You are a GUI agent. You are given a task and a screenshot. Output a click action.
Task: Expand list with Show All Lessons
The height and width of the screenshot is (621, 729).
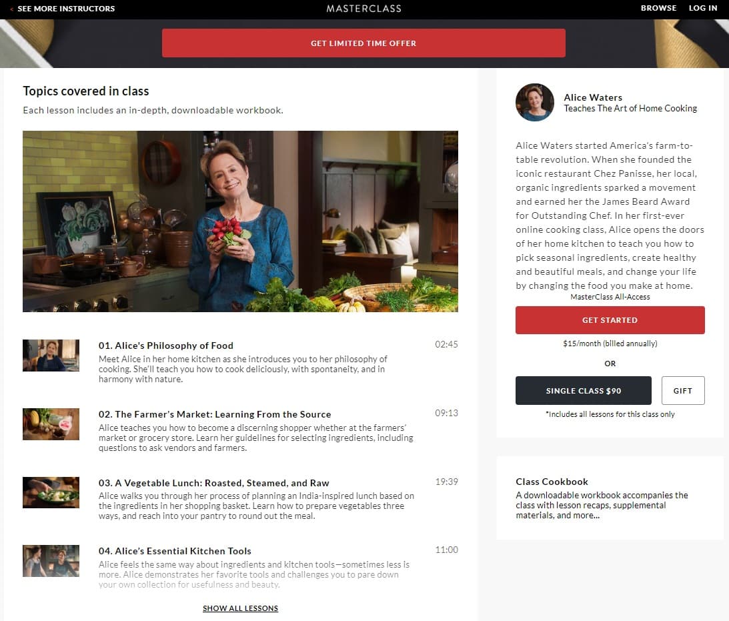coord(240,608)
